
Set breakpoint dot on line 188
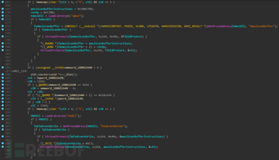3,74
